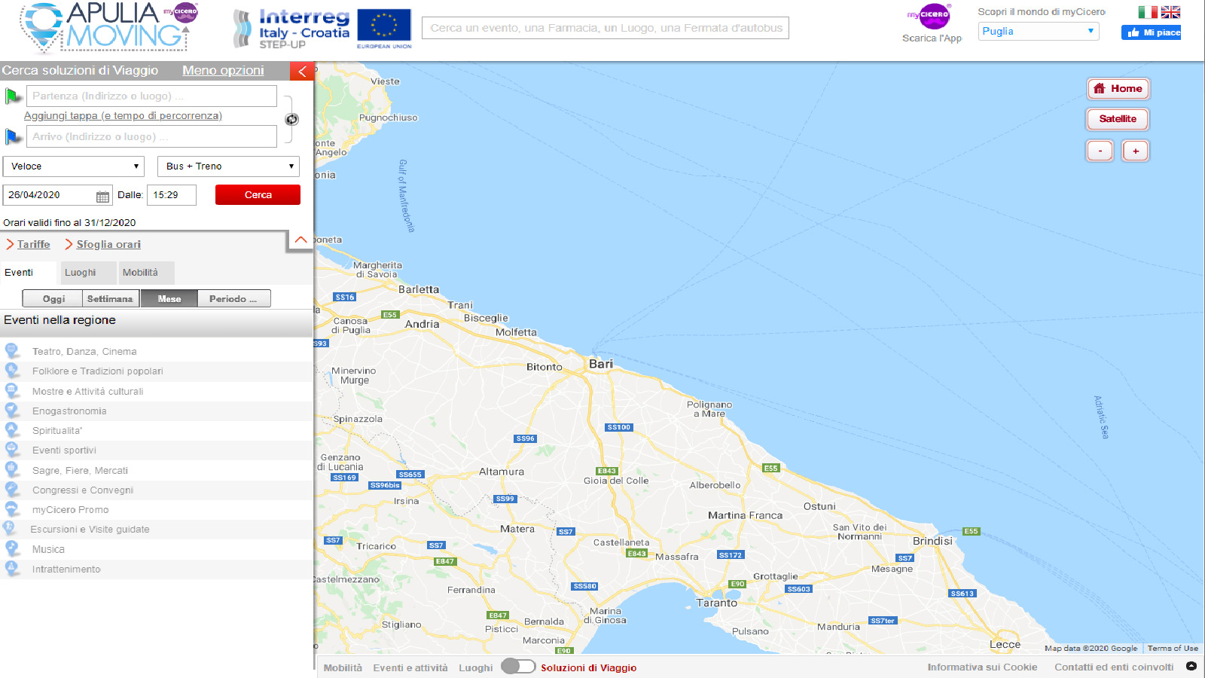Open the calendar date picker icon
Screen dimensions: 1205x678
coord(102,196)
